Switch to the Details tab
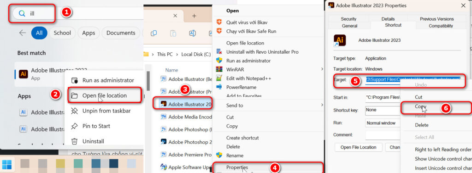472x173 pixels. click(388, 19)
